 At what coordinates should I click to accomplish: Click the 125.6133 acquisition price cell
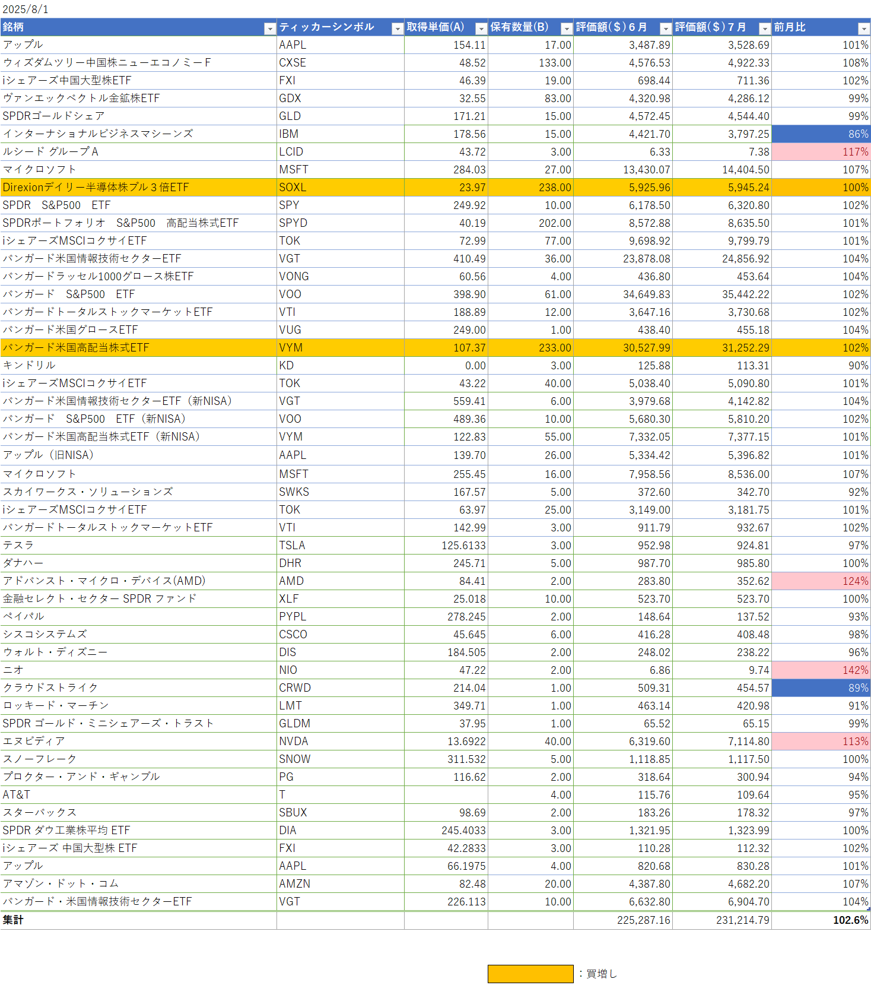pos(446,546)
